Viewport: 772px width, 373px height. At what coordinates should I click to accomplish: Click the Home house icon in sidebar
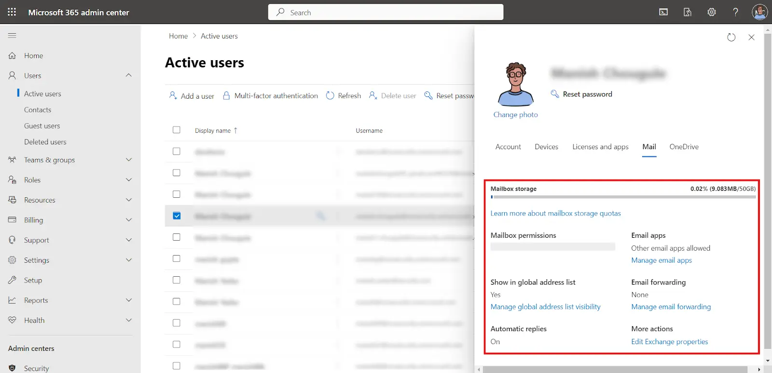pyautogui.click(x=13, y=56)
